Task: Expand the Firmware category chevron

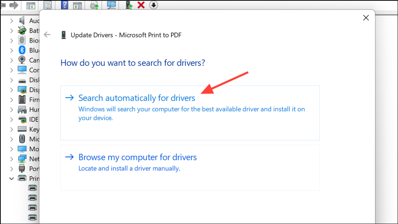Action: (11, 100)
